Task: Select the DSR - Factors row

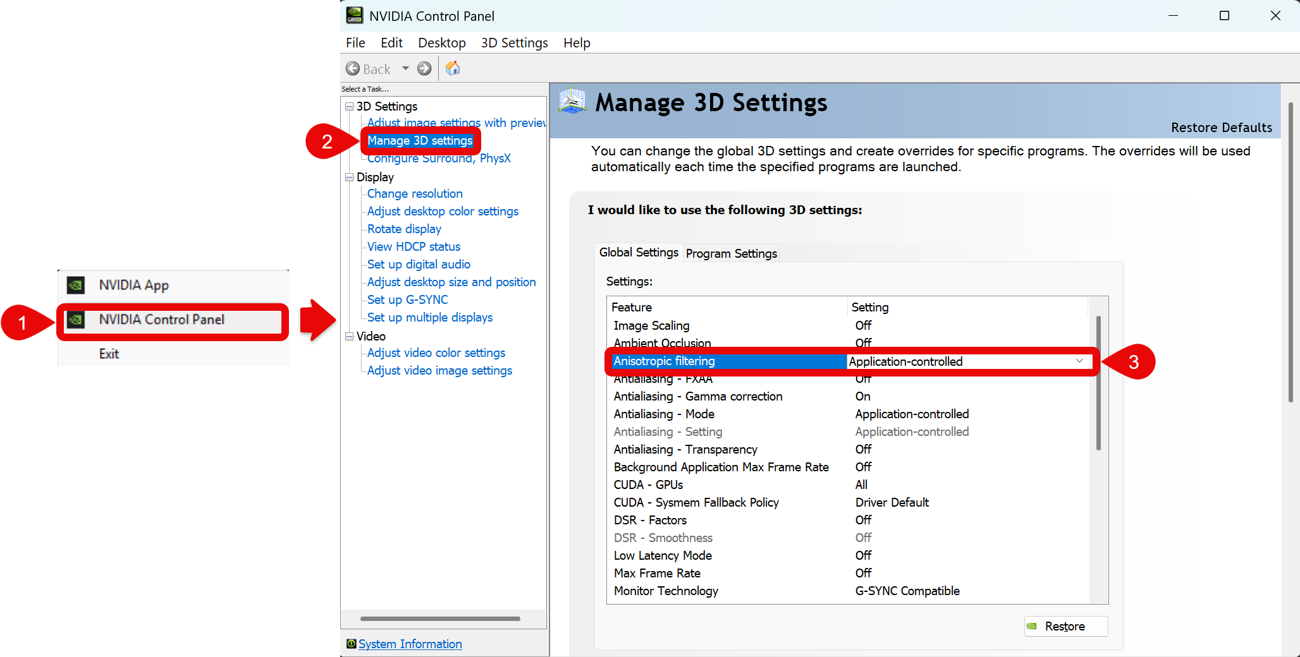Action: coord(848,520)
